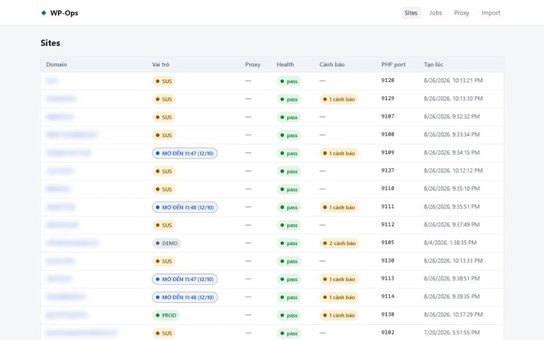This screenshot has height=340, width=544.
Task: Click the Cảnh báo column header
Action: (x=332, y=65)
